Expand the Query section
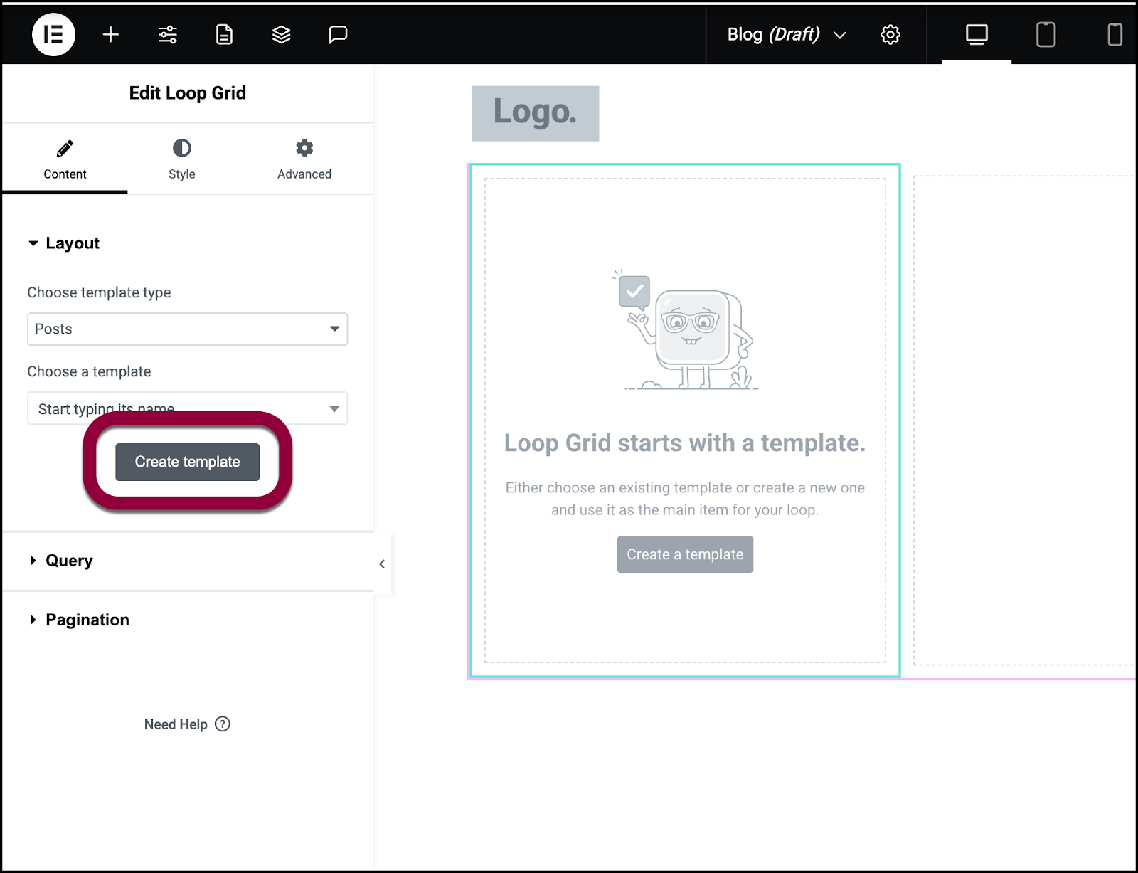Screen dimensions: 1138x873 click(69, 561)
